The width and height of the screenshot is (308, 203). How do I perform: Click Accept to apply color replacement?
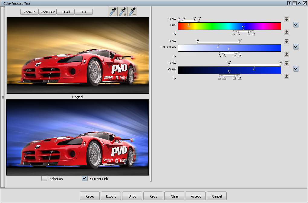pyautogui.click(x=196, y=196)
